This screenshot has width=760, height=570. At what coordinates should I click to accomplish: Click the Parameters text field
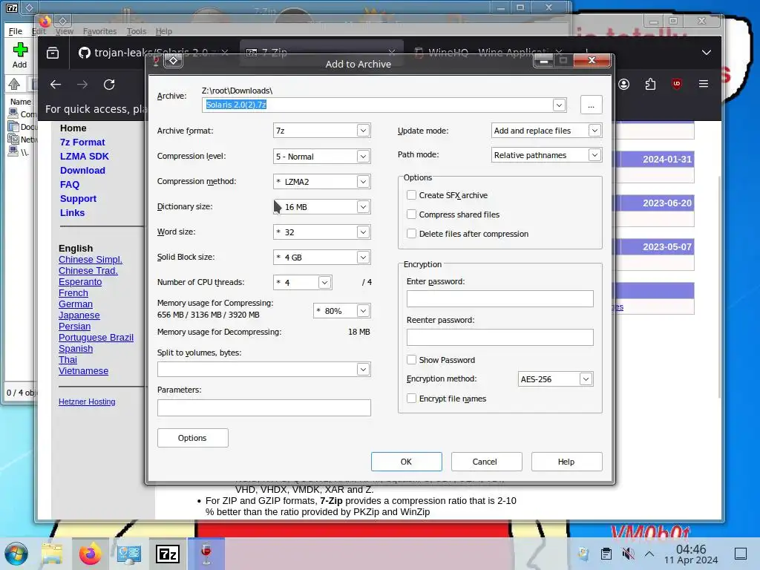point(263,407)
